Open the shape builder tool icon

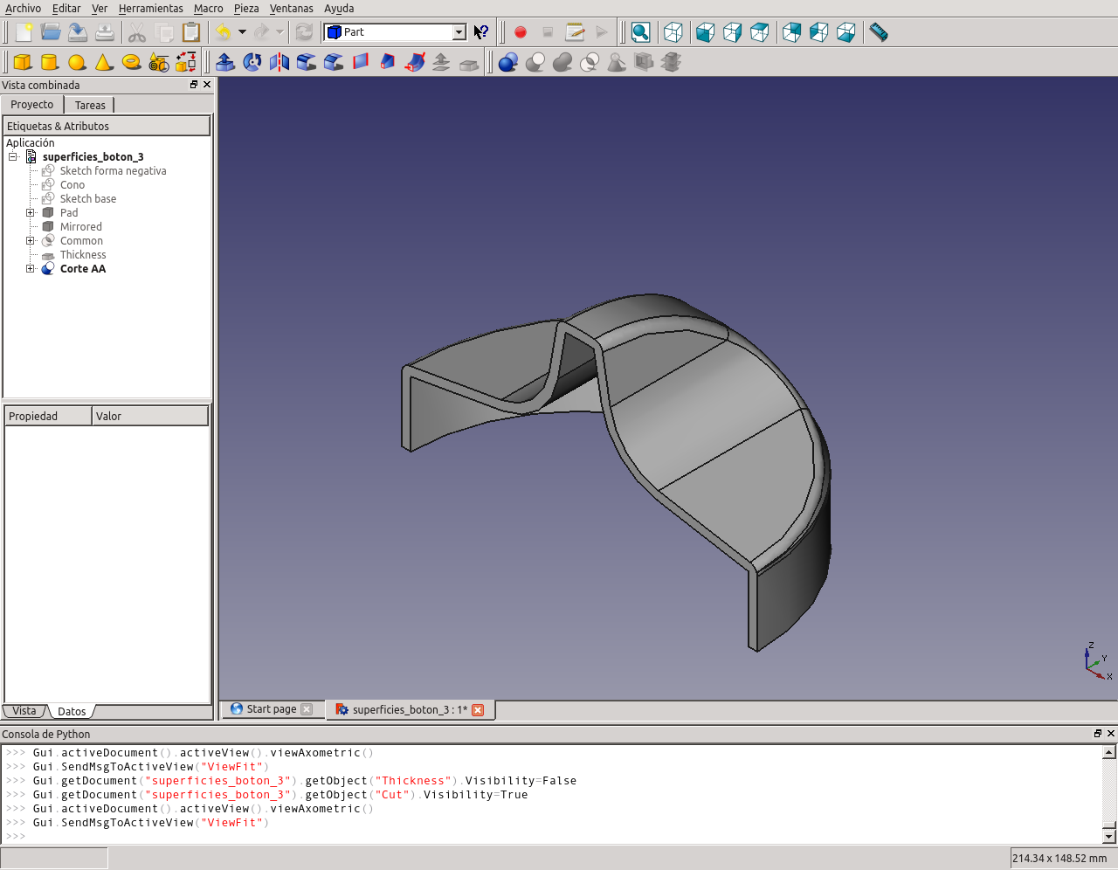[x=186, y=62]
